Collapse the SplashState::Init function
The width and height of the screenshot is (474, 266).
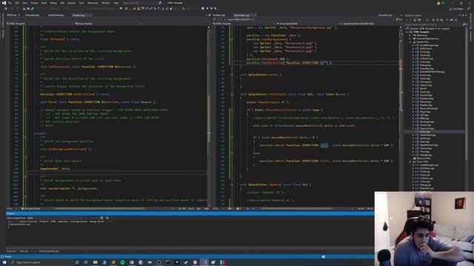click(x=232, y=75)
